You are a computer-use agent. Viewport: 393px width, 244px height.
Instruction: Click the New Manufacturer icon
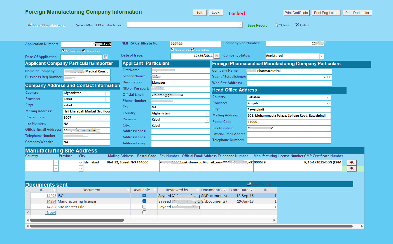coord(30,25)
